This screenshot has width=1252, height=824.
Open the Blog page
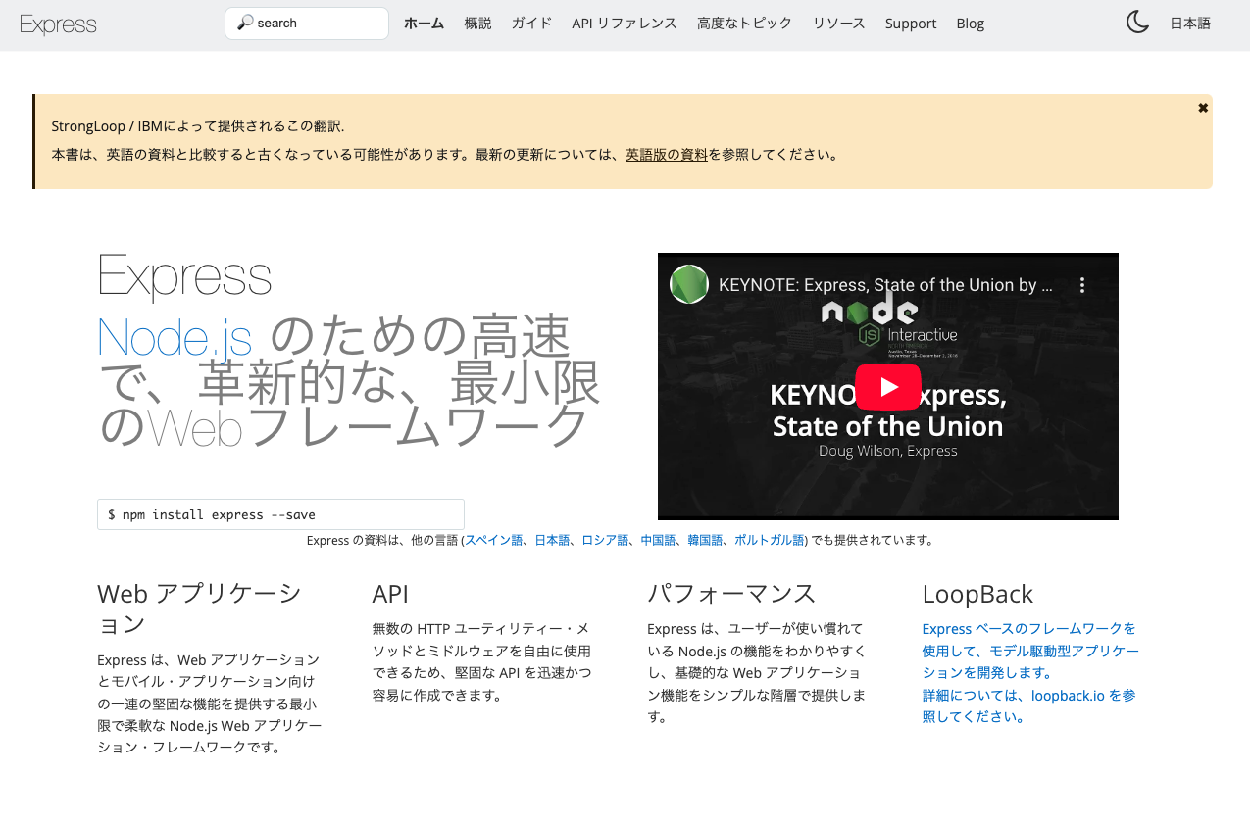click(970, 23)
